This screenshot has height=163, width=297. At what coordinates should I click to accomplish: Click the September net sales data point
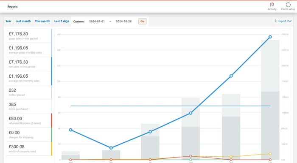231,76
